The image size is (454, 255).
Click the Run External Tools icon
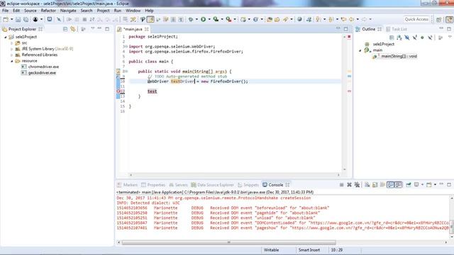tap(228, 19)
